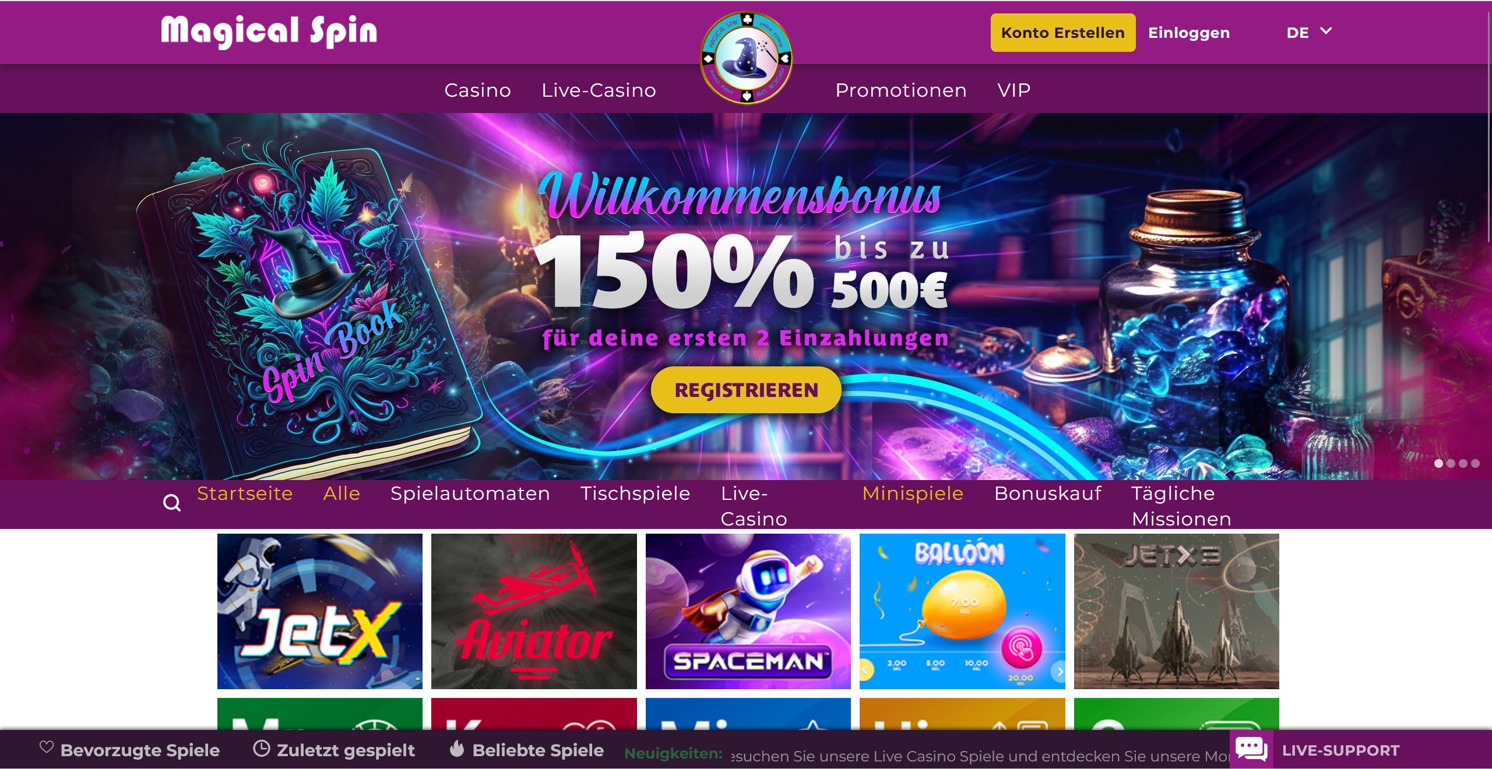Select the last banner carousel dot
The image size is (1492, 769).
coord(1475,463)
